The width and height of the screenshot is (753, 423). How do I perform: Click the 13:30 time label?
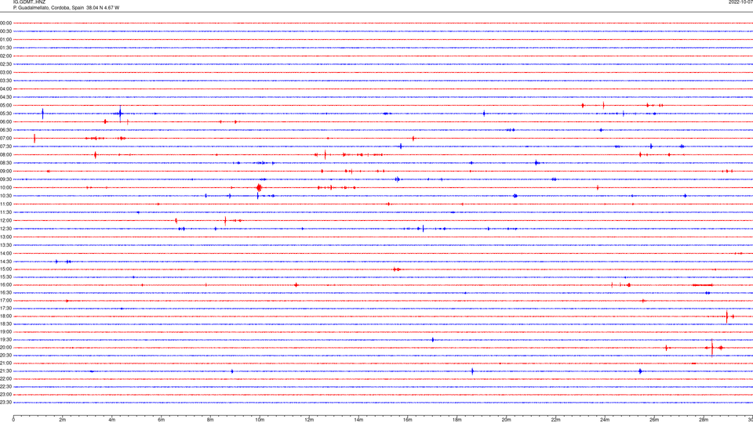click(x=5, y=245)
